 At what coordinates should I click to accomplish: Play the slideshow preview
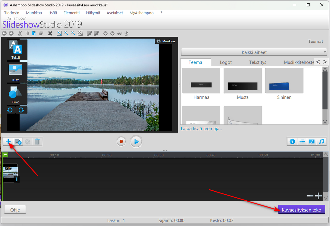136,142
